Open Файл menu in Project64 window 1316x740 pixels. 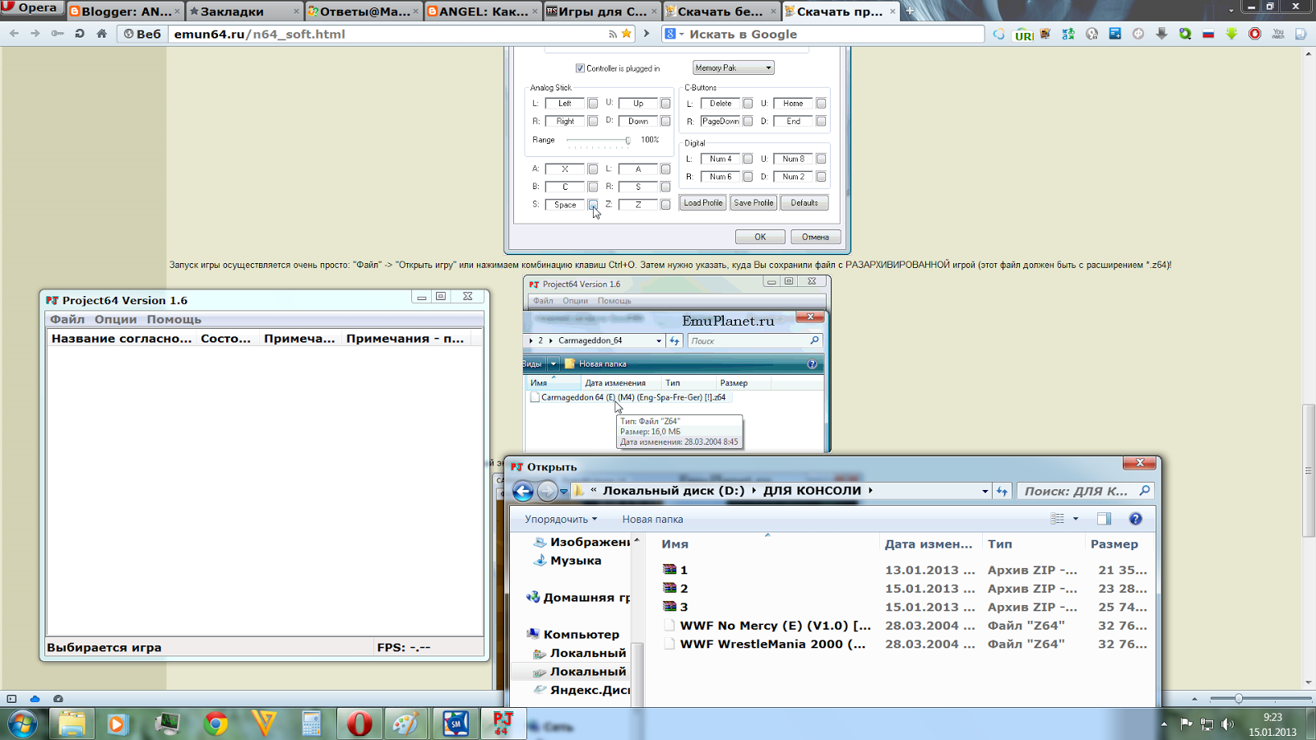(x=67, y=319)
